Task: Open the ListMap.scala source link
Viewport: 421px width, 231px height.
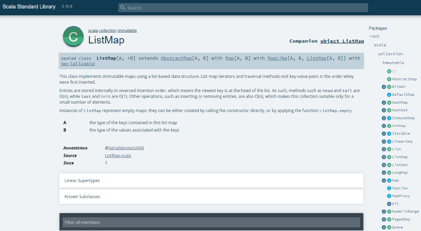Action: pos(118,156)
